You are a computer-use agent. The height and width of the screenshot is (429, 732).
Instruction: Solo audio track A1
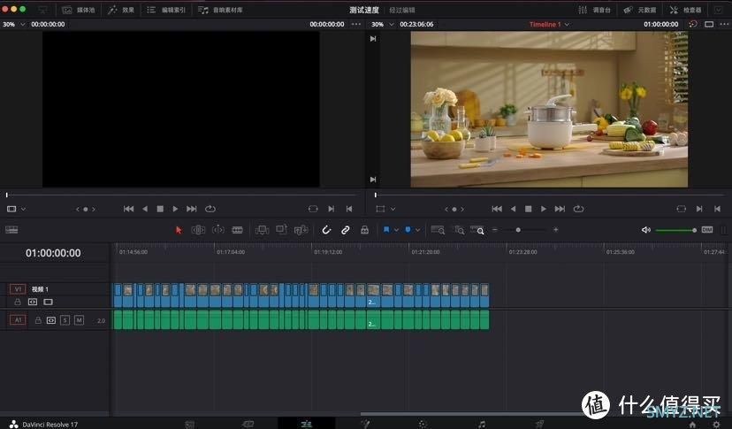pyautogui.click(x=65, y=320)
